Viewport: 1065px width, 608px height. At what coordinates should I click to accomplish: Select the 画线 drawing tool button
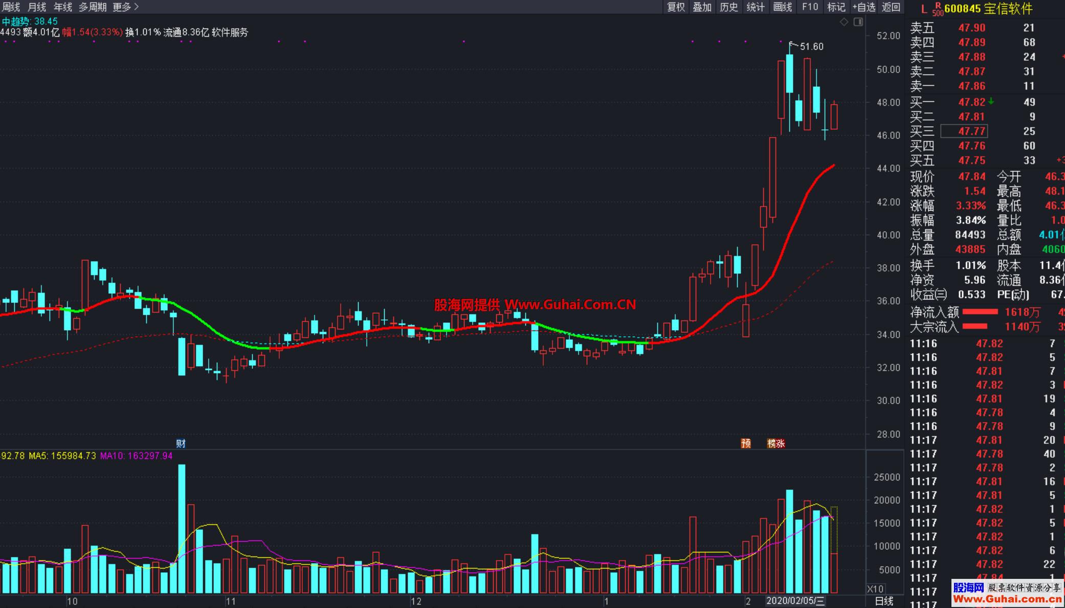pyautogui.click(x=783, y=7)
